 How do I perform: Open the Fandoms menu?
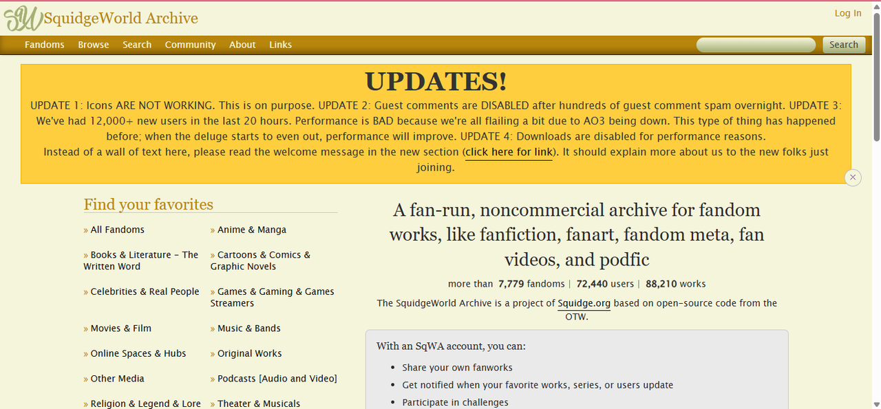click(x=45, y=45)
